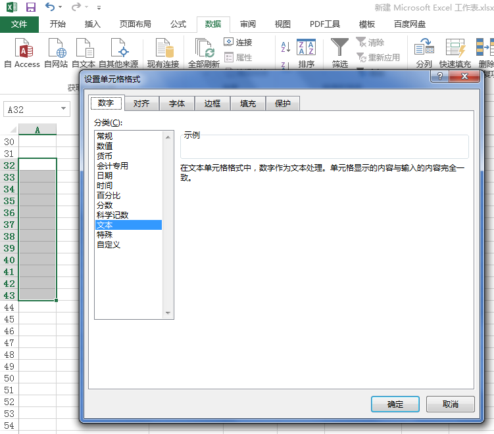Close the 设置单元格格式 dialog

coord(464,76)
